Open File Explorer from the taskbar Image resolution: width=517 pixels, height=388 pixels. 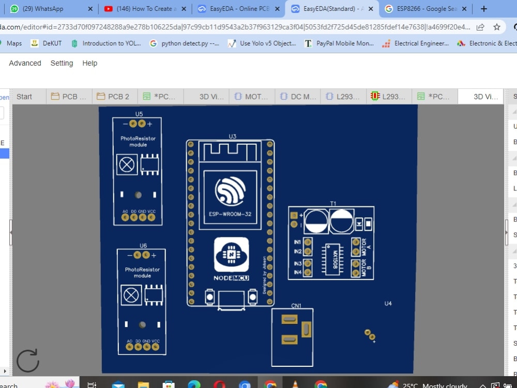(x=143, y=385)
